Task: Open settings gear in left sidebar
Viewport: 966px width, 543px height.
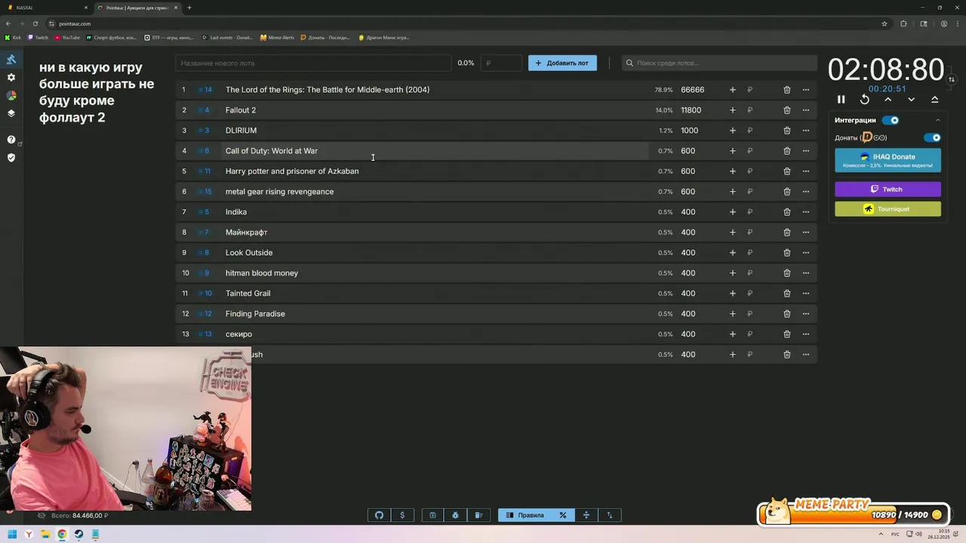Action: point(11,78)
